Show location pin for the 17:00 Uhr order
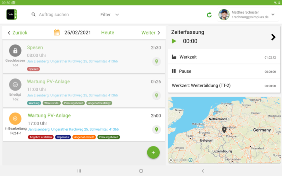The width and height of the screenshot is (282, 176). 156,129
